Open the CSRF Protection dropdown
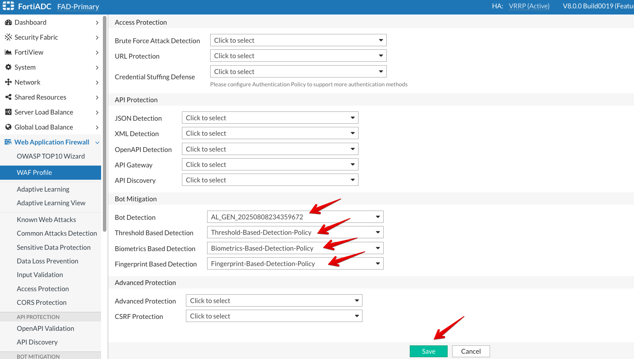 pyautogui.click(x=274, y=316)
